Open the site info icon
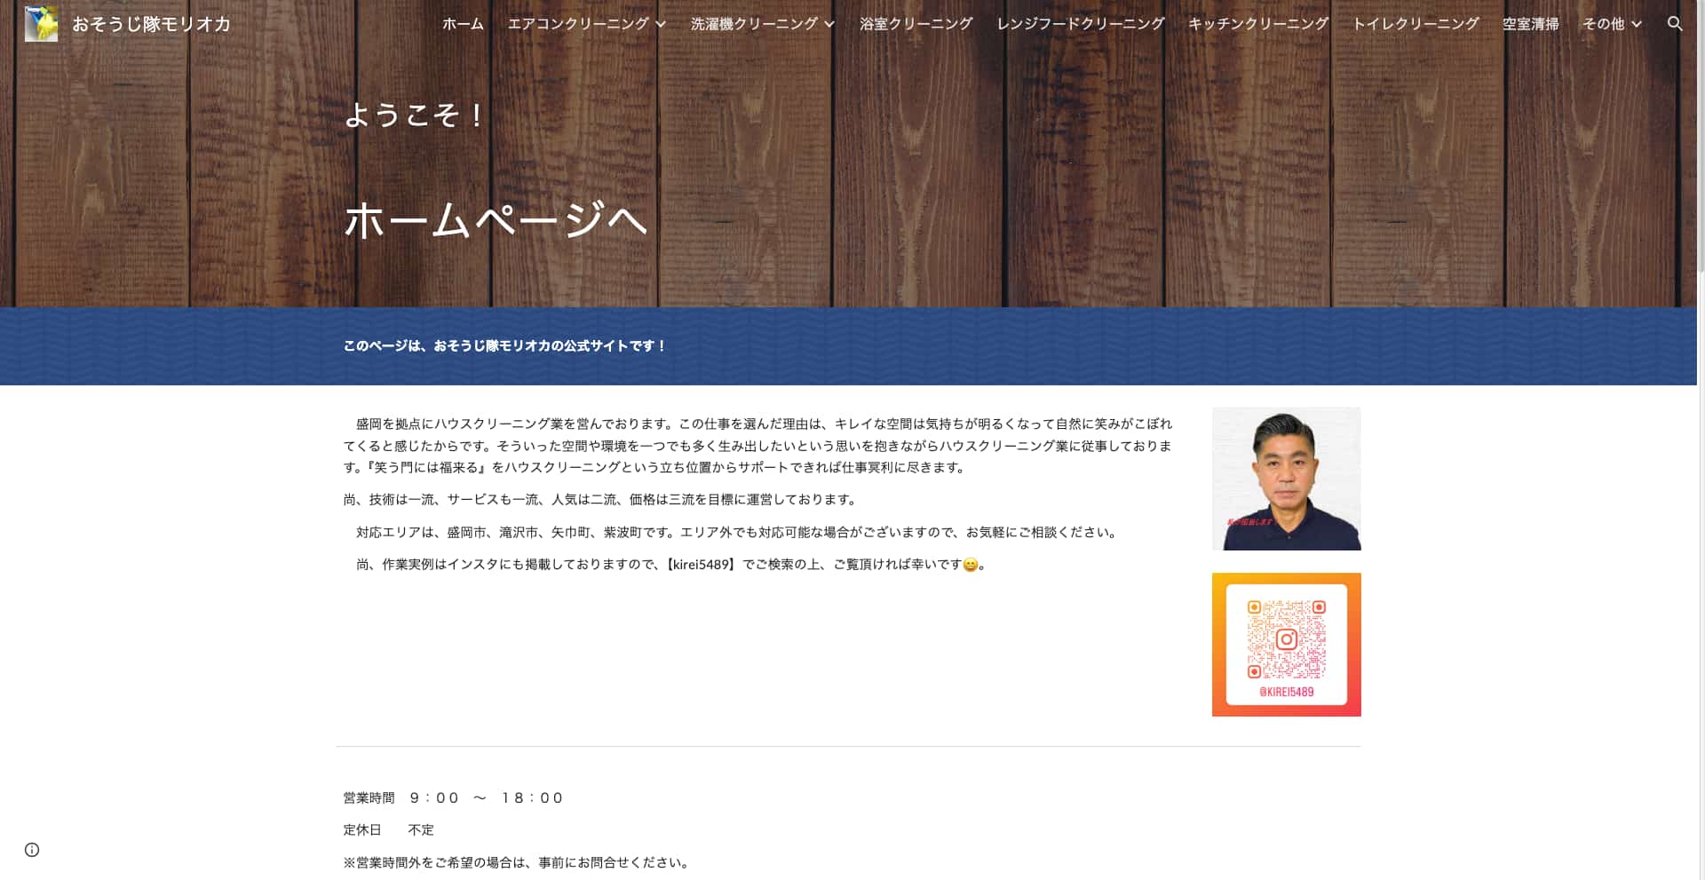Viewport: 1705px width, 880px height. click(32, 850)
